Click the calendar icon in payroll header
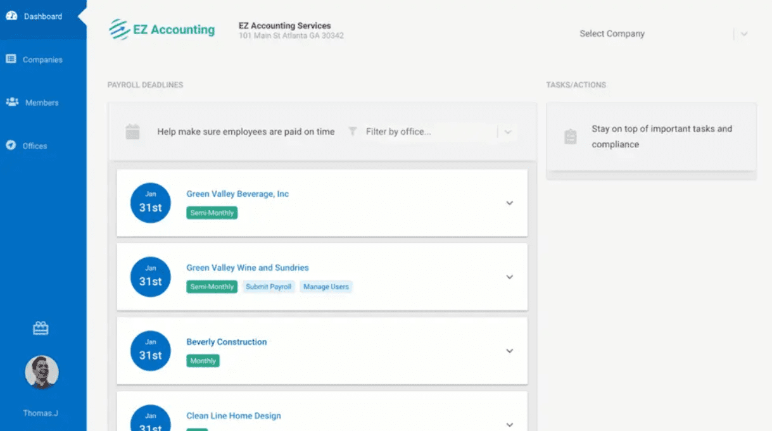The width and height of the screenshot is (772, 431). click(132, 132)
